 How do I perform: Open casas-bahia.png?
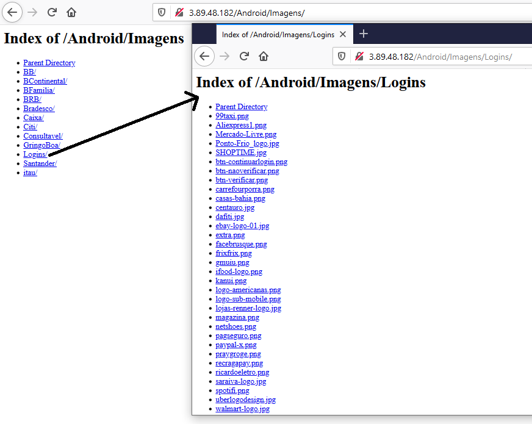(x=240, y=198)
